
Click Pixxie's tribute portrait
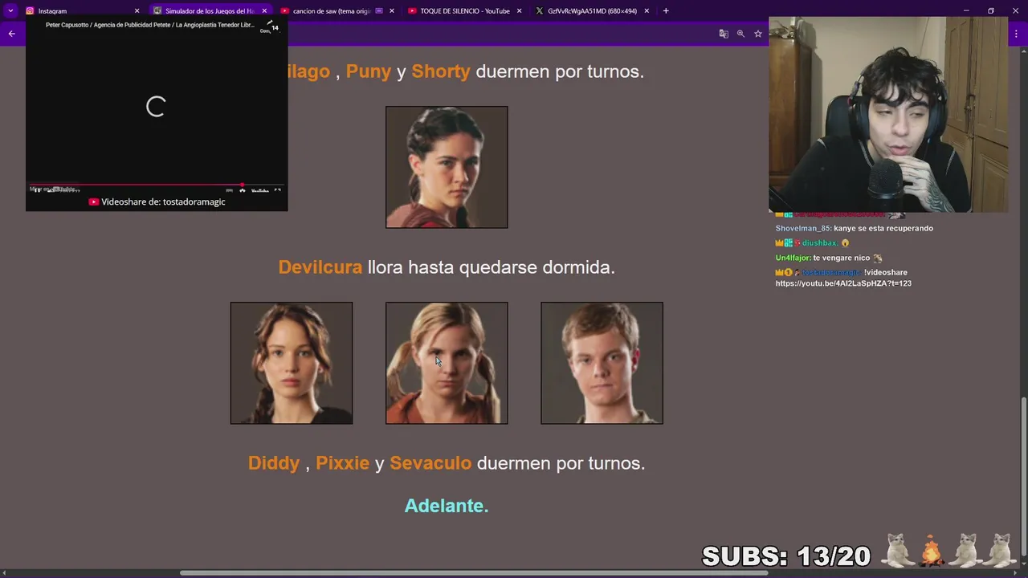click(x=447, y=363)
